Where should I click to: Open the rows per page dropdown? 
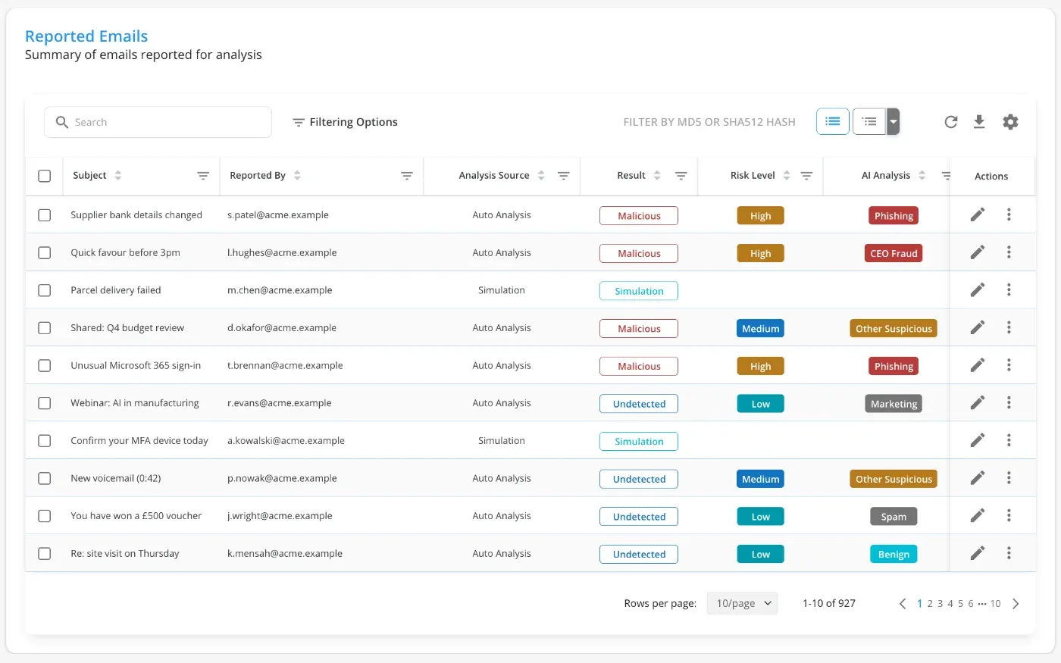click(742, 603)
